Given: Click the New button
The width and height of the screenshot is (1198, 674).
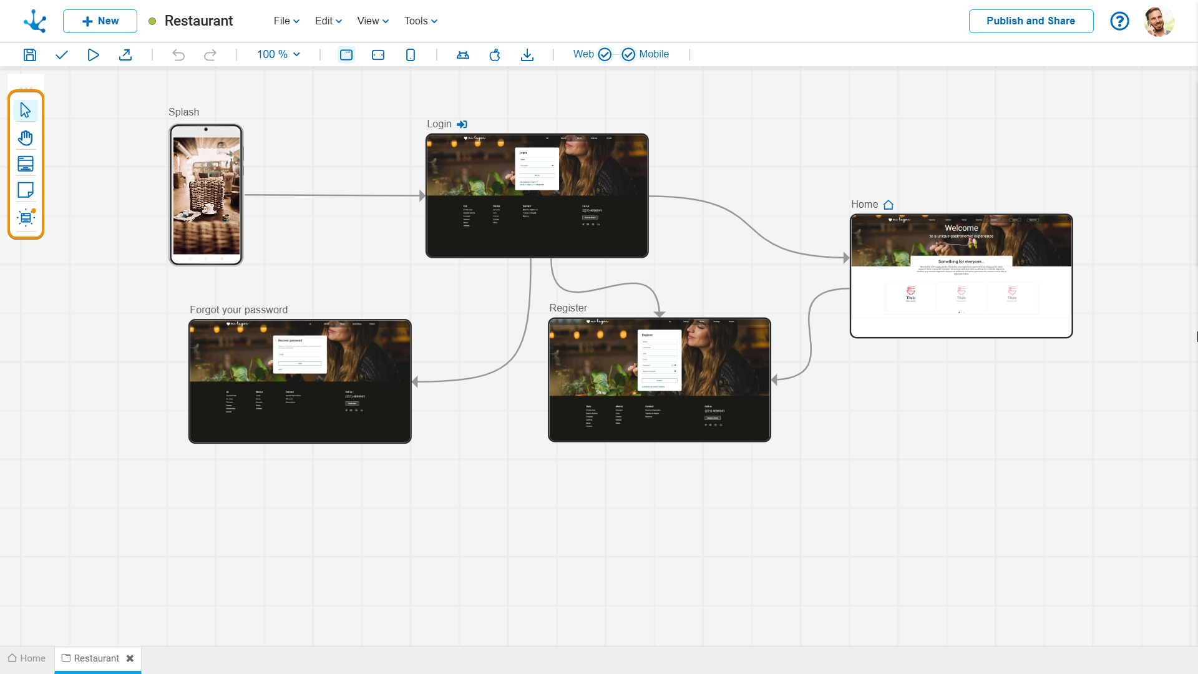Looking at the screenshot, I should click(x=100, y=21).
